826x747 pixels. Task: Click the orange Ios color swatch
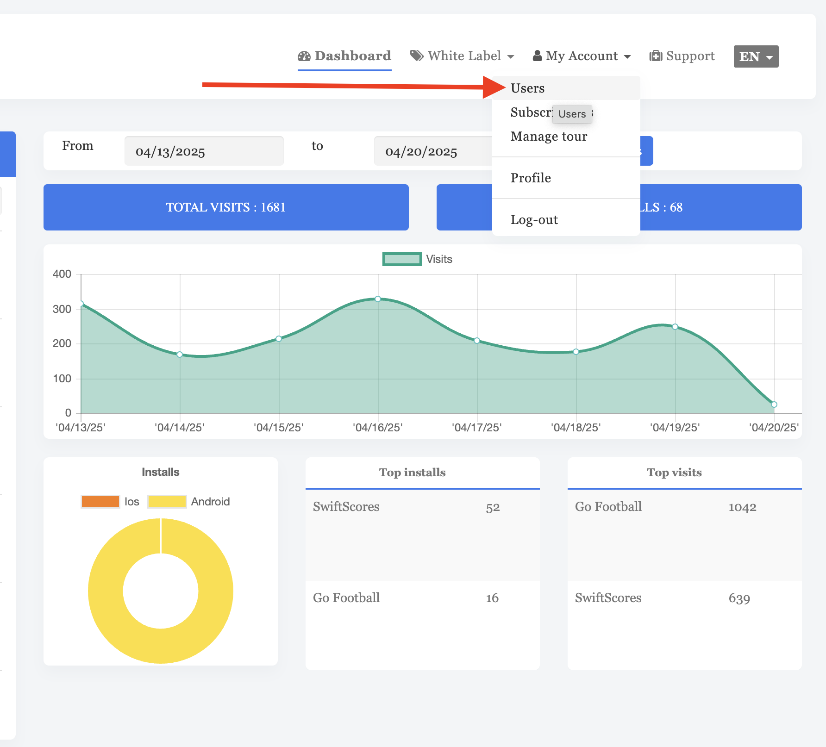tap(100, 501)
